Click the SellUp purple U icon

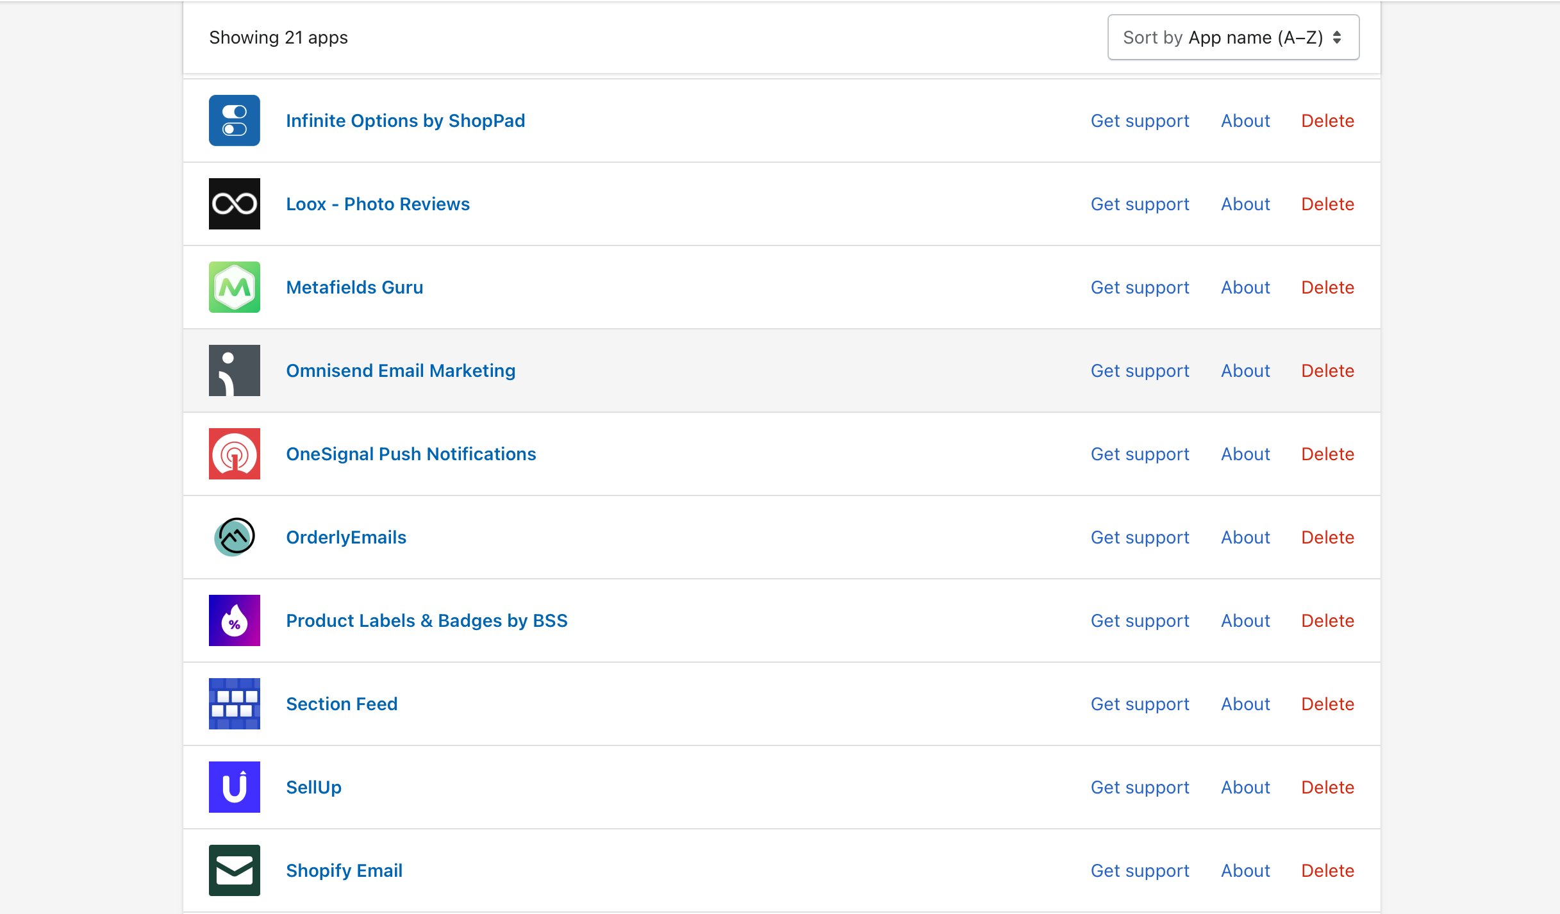235,787
